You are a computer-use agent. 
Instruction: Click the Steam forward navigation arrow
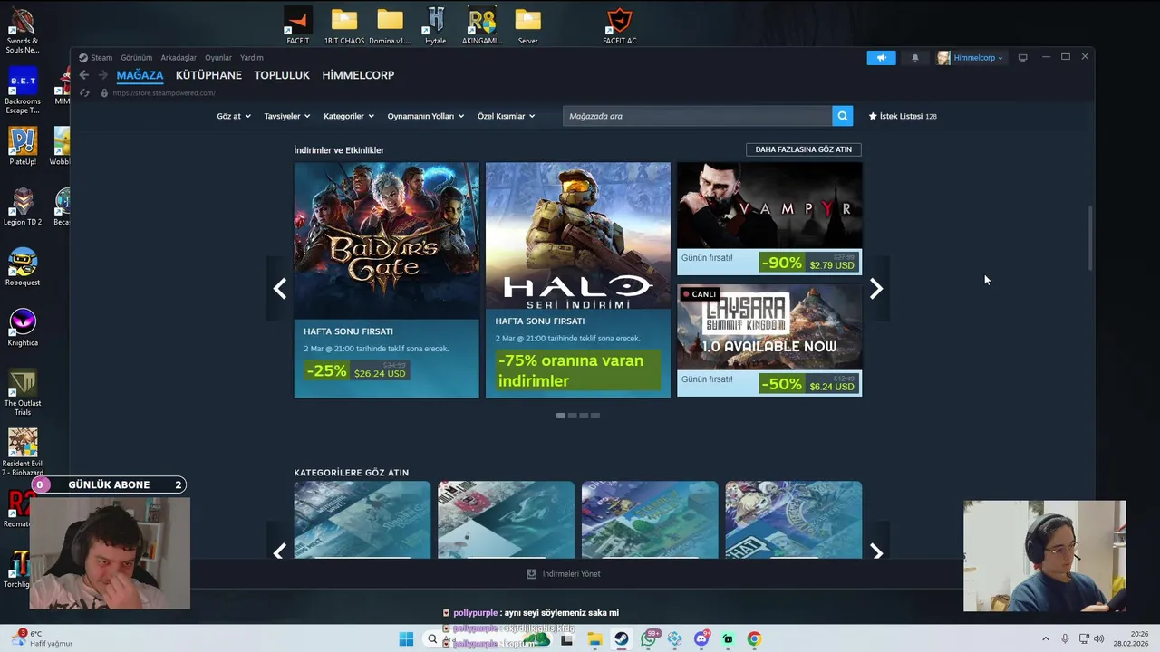tap(102, 75)
